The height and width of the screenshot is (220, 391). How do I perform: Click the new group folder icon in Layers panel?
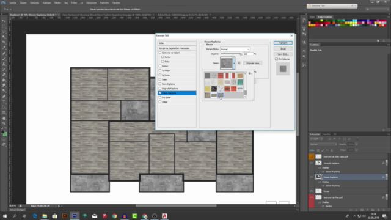pyautogui.click(x=373, y=210)
